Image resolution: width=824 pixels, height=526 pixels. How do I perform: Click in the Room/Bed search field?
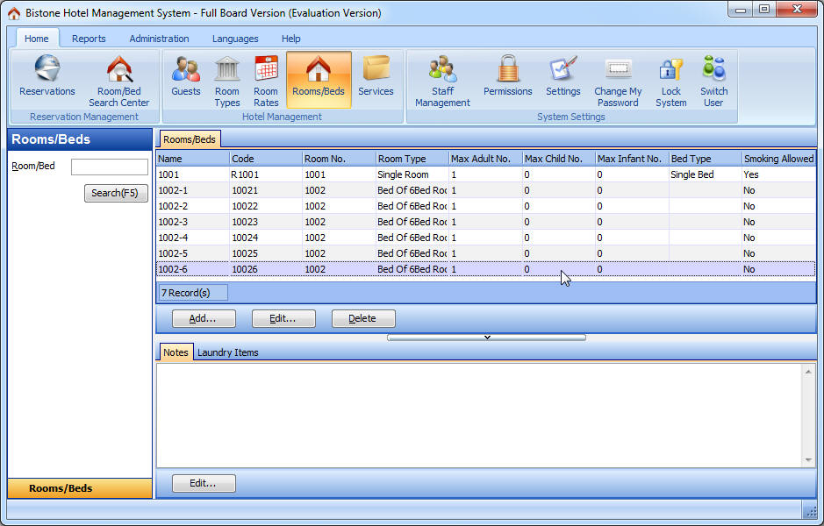(x=110, y=167)
